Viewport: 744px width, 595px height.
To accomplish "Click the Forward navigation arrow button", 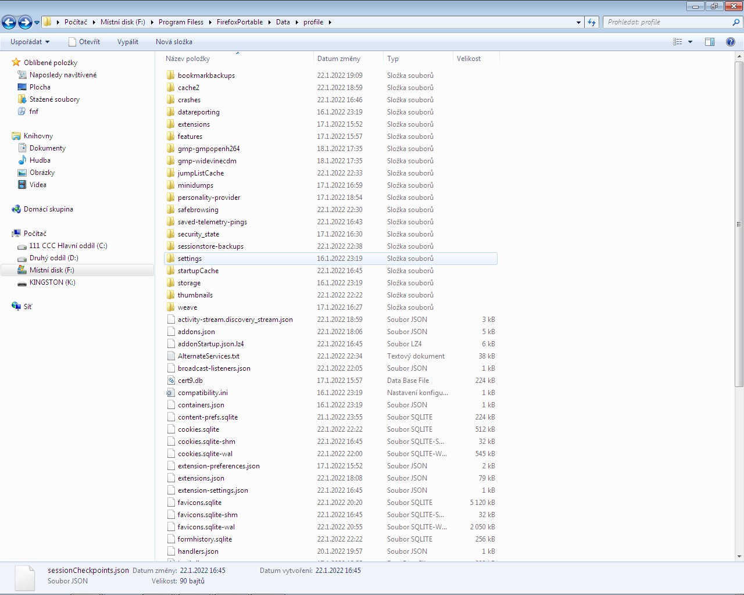I will click(x=25, y=23).
